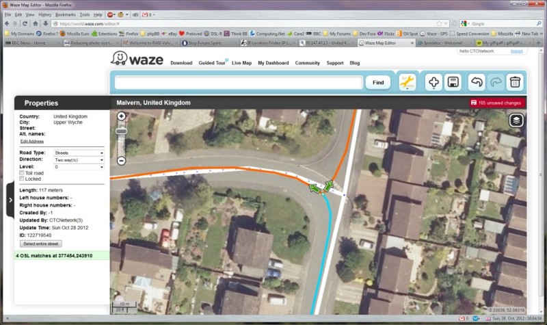Open the map layers switcher
The width and height of the screenshot is (547, 325).
(x=516, y=120)
